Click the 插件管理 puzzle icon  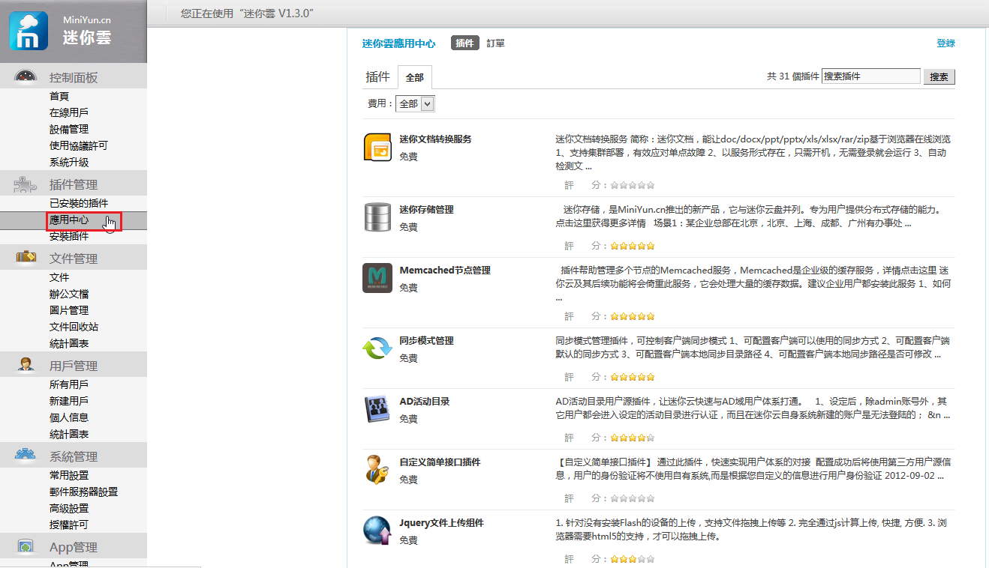click(26, 184)
